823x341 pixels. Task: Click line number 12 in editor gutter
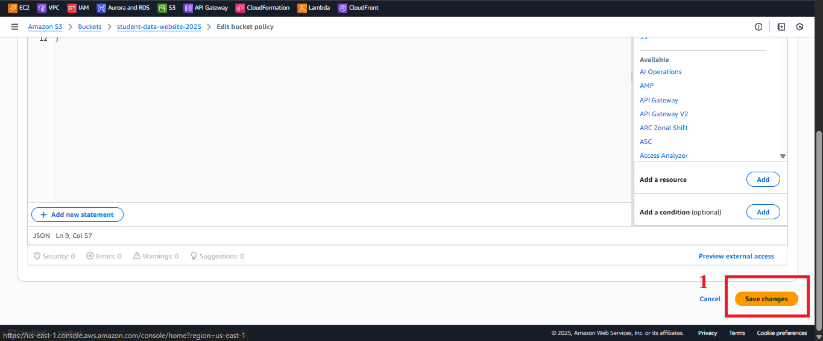(x=43, y=40)
